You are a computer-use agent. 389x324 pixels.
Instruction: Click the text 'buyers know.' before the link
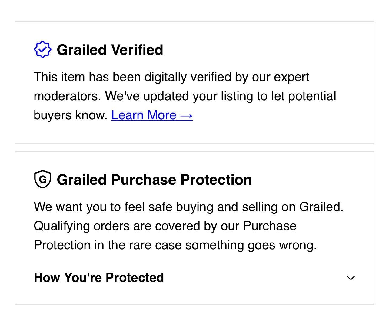pyautogui.click(x=71, y=115)
